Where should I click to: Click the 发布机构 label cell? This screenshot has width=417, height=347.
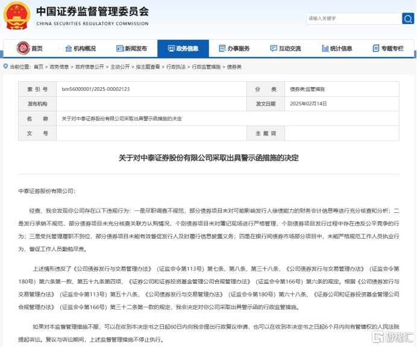[37, 104]
